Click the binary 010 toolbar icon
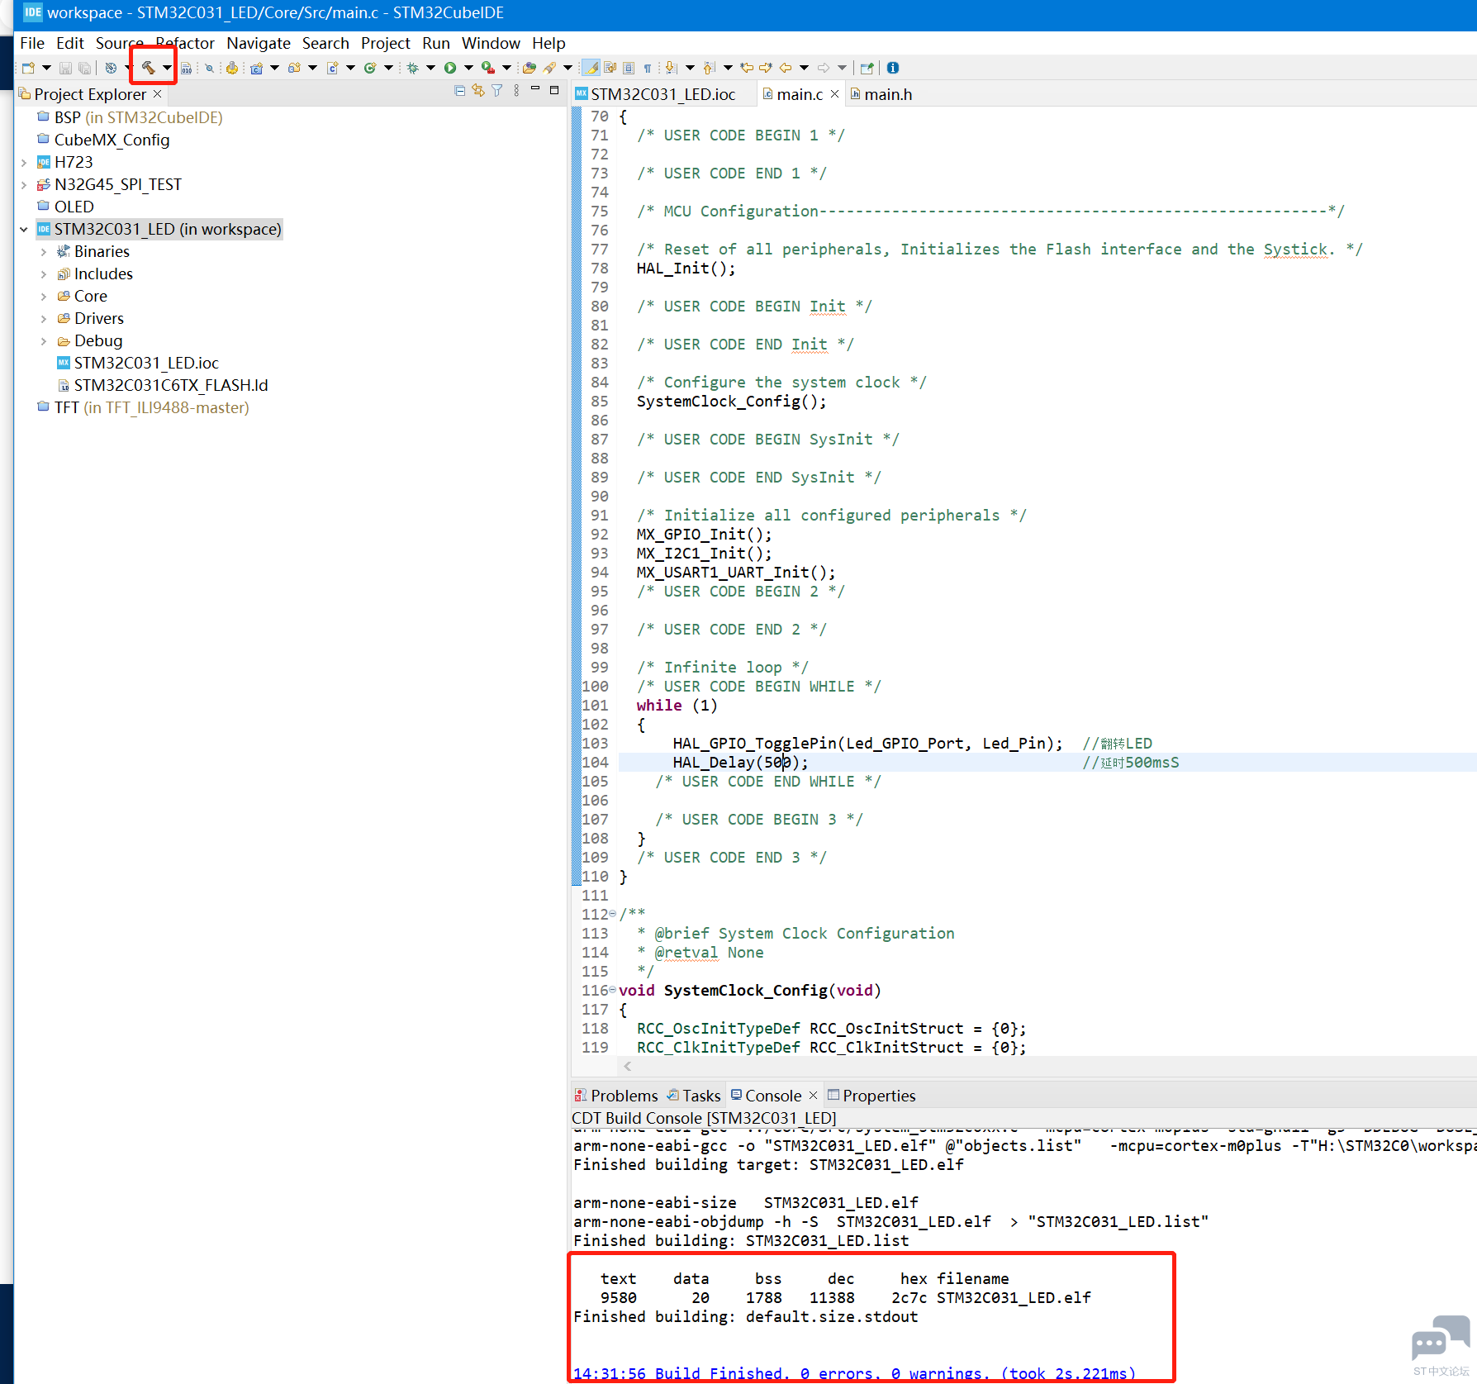The width and height of the screenshot is (1477, 1384). pyautogui.click(x=187, y=68)
